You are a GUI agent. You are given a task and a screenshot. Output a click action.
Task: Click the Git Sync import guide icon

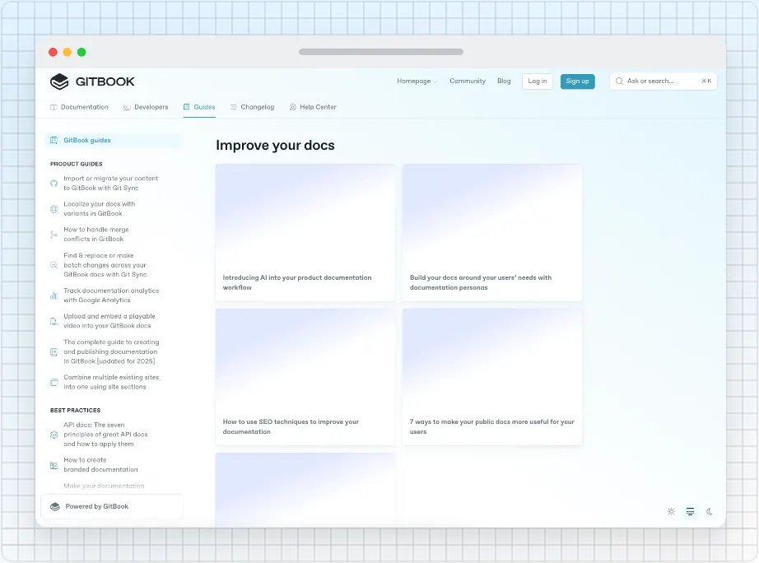(x=54, y=184)
